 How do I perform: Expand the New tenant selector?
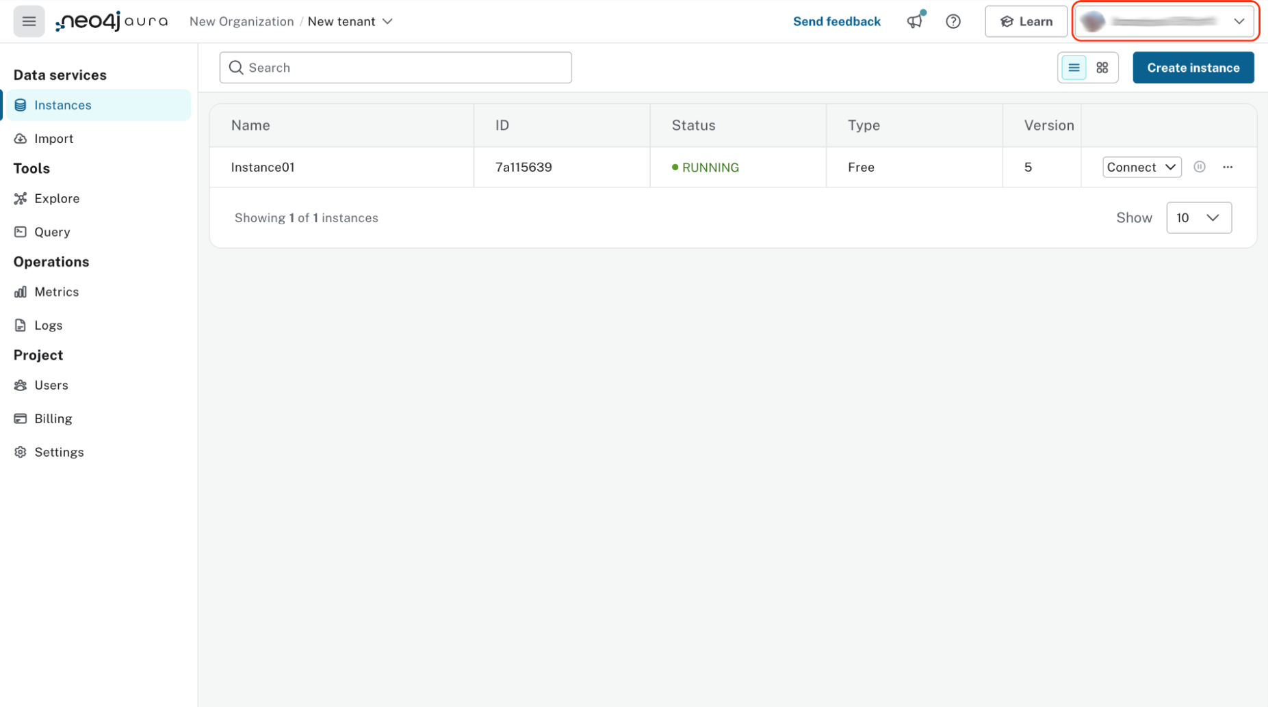(350, 21)
